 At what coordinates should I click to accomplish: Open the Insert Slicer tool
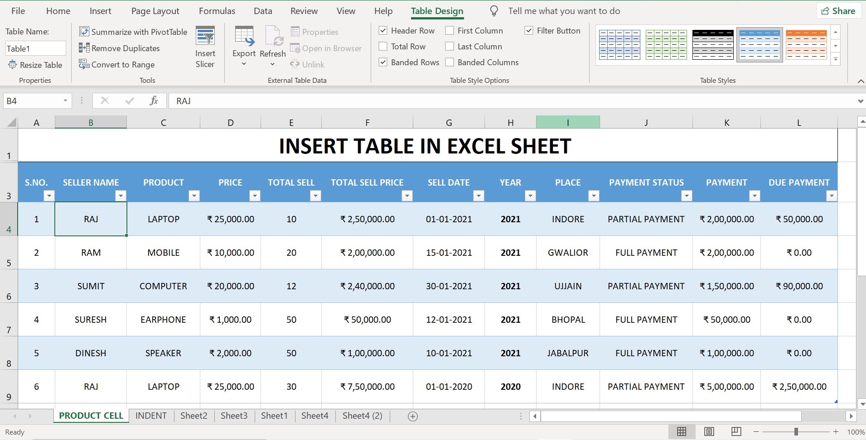click(x=205, y=47)
